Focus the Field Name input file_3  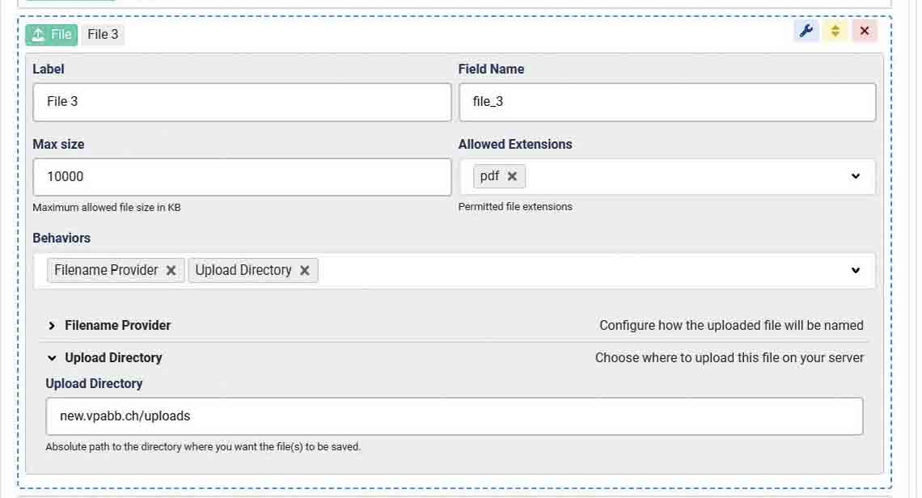[666, 102]
